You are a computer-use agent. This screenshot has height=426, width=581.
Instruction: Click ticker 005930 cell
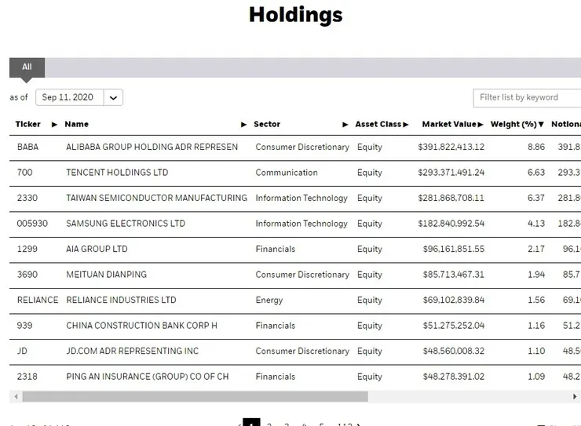(x=32, y=224)
